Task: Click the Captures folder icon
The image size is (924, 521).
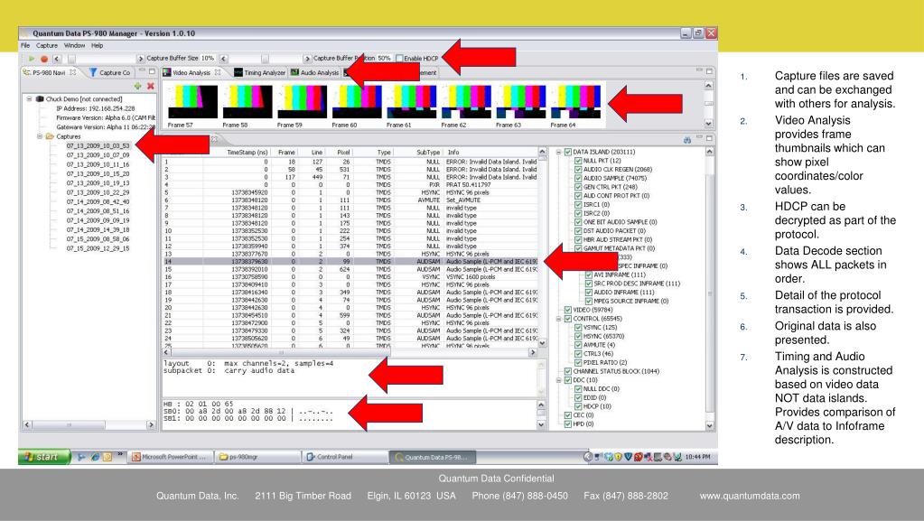Action: pos(50,136)
